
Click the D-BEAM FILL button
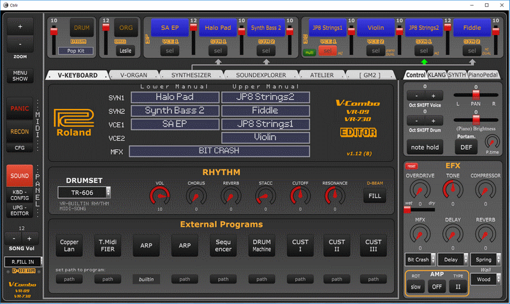coord(374,196)
